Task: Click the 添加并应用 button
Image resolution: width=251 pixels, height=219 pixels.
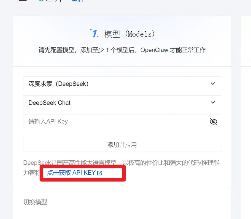Action: point(122,144)
